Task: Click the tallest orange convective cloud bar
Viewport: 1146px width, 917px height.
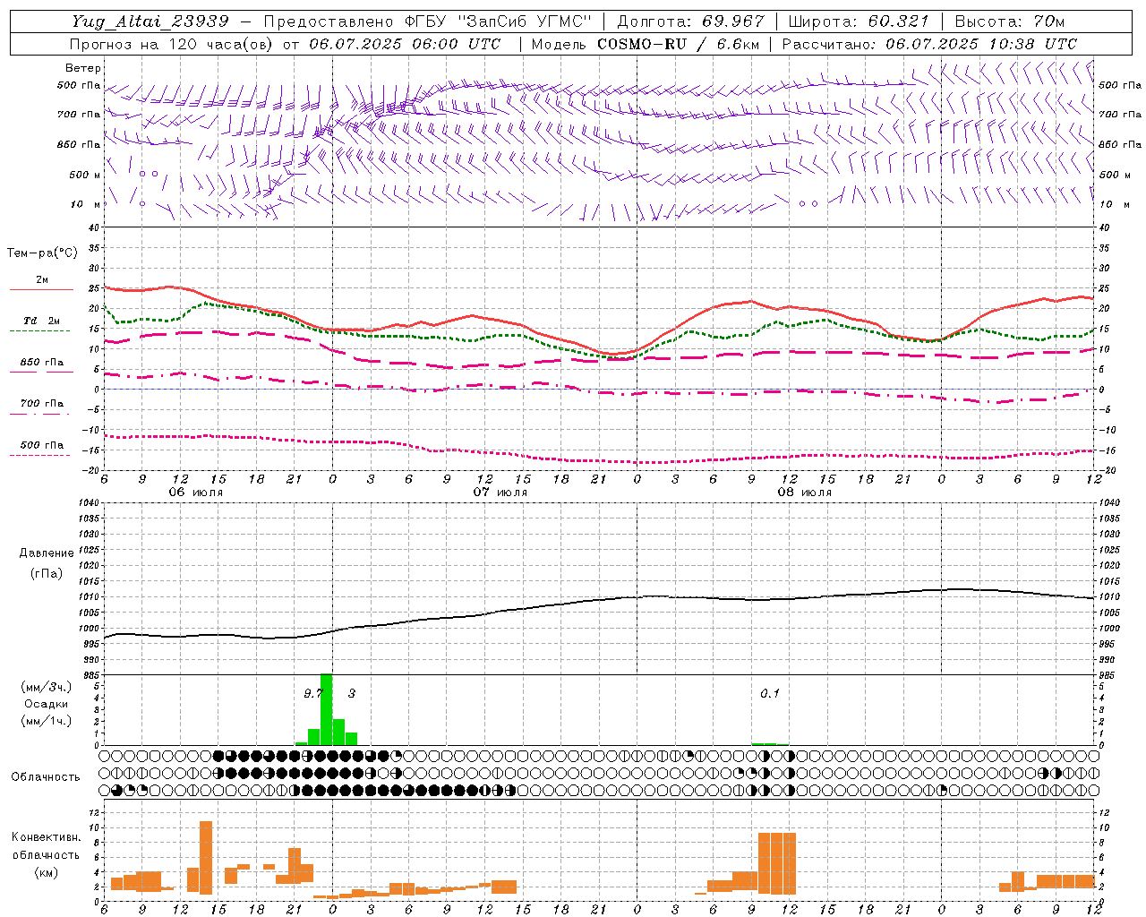Action: click(206, 857)
